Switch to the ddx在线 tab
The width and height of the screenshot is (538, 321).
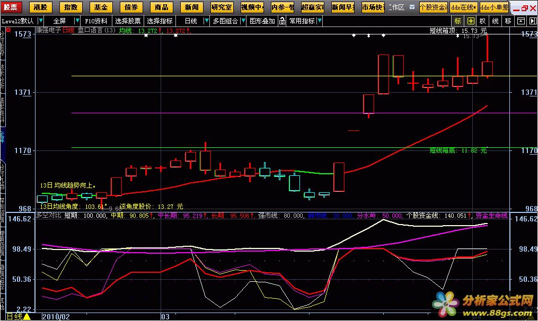tap(464, 7)
